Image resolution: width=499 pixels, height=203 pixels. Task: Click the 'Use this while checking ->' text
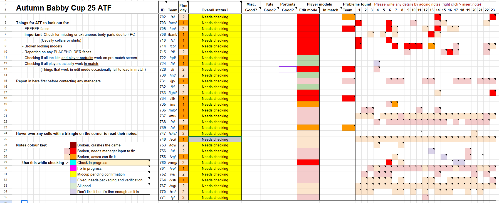(45, 163)
